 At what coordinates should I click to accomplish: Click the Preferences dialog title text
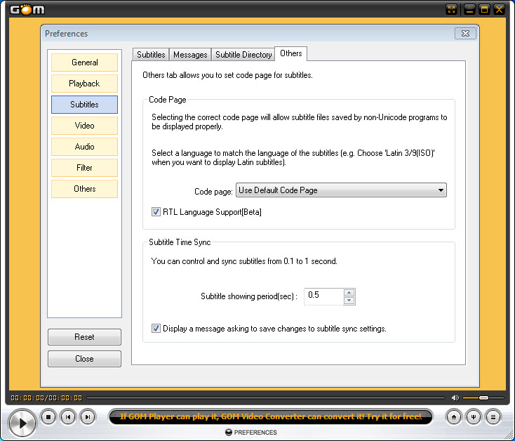coord(67,34)
